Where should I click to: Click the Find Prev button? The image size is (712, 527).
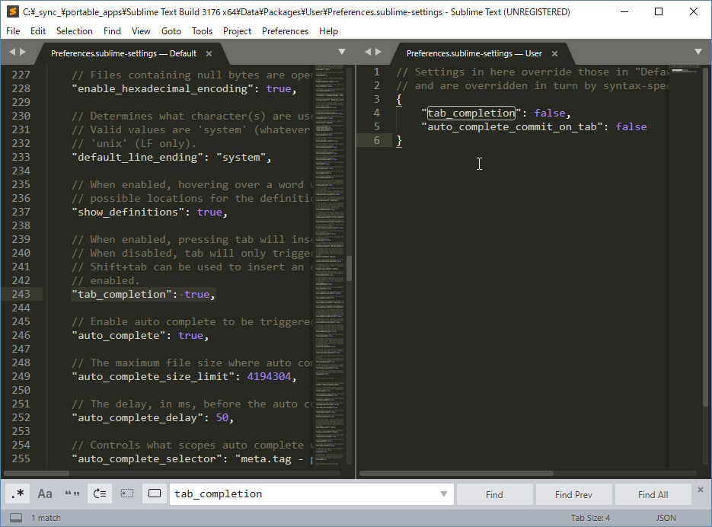click(x=573, y=494)
